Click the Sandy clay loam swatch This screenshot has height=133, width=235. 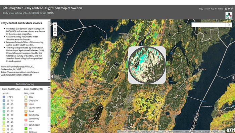coord(26,120)
